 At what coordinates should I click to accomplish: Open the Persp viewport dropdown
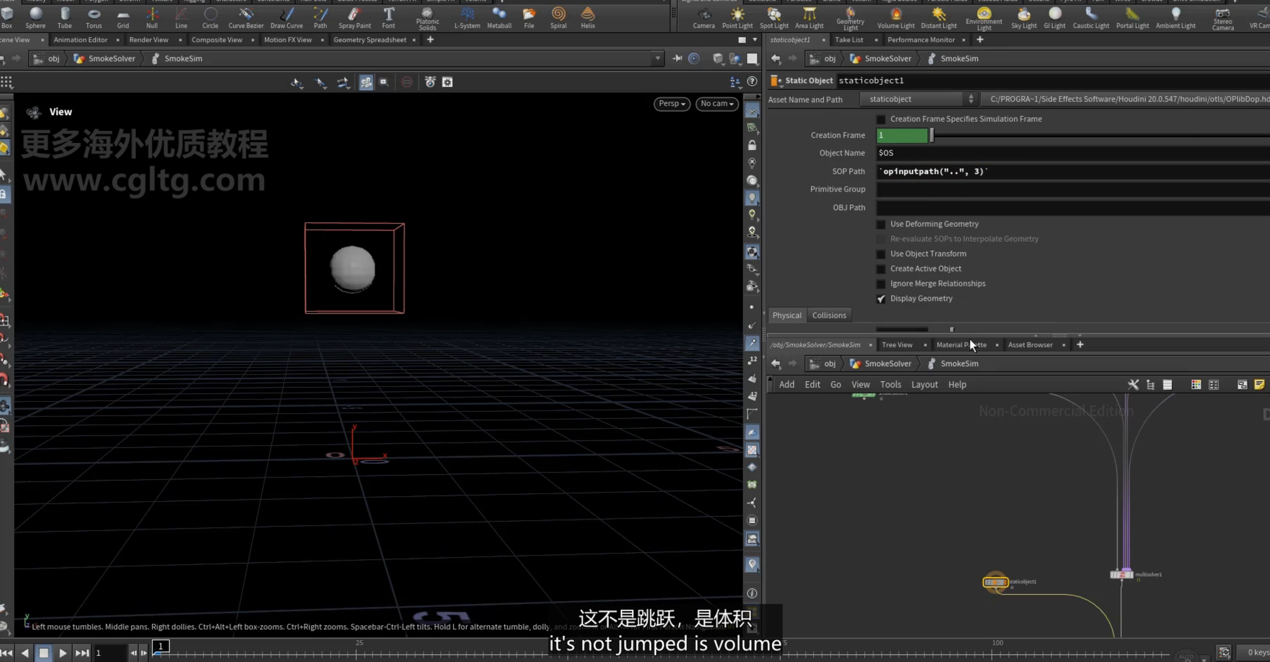(672, 104)
